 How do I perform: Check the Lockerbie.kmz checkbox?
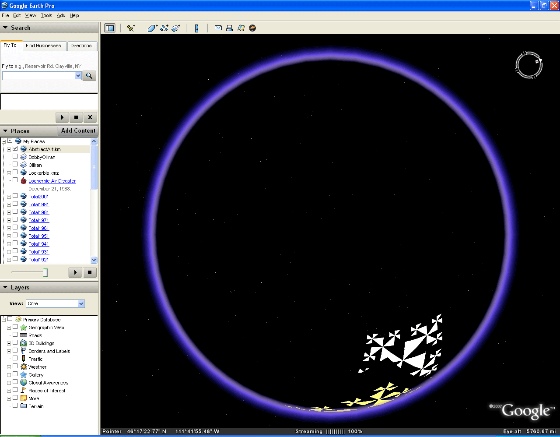click(x=15, y=173)
